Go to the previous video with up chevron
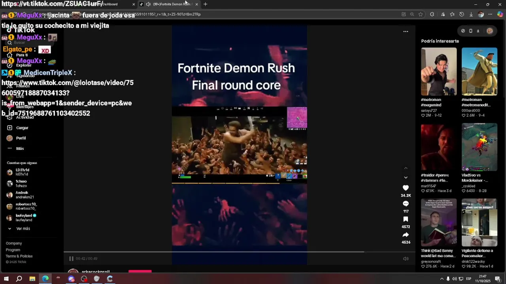 (x=406, y=168)
